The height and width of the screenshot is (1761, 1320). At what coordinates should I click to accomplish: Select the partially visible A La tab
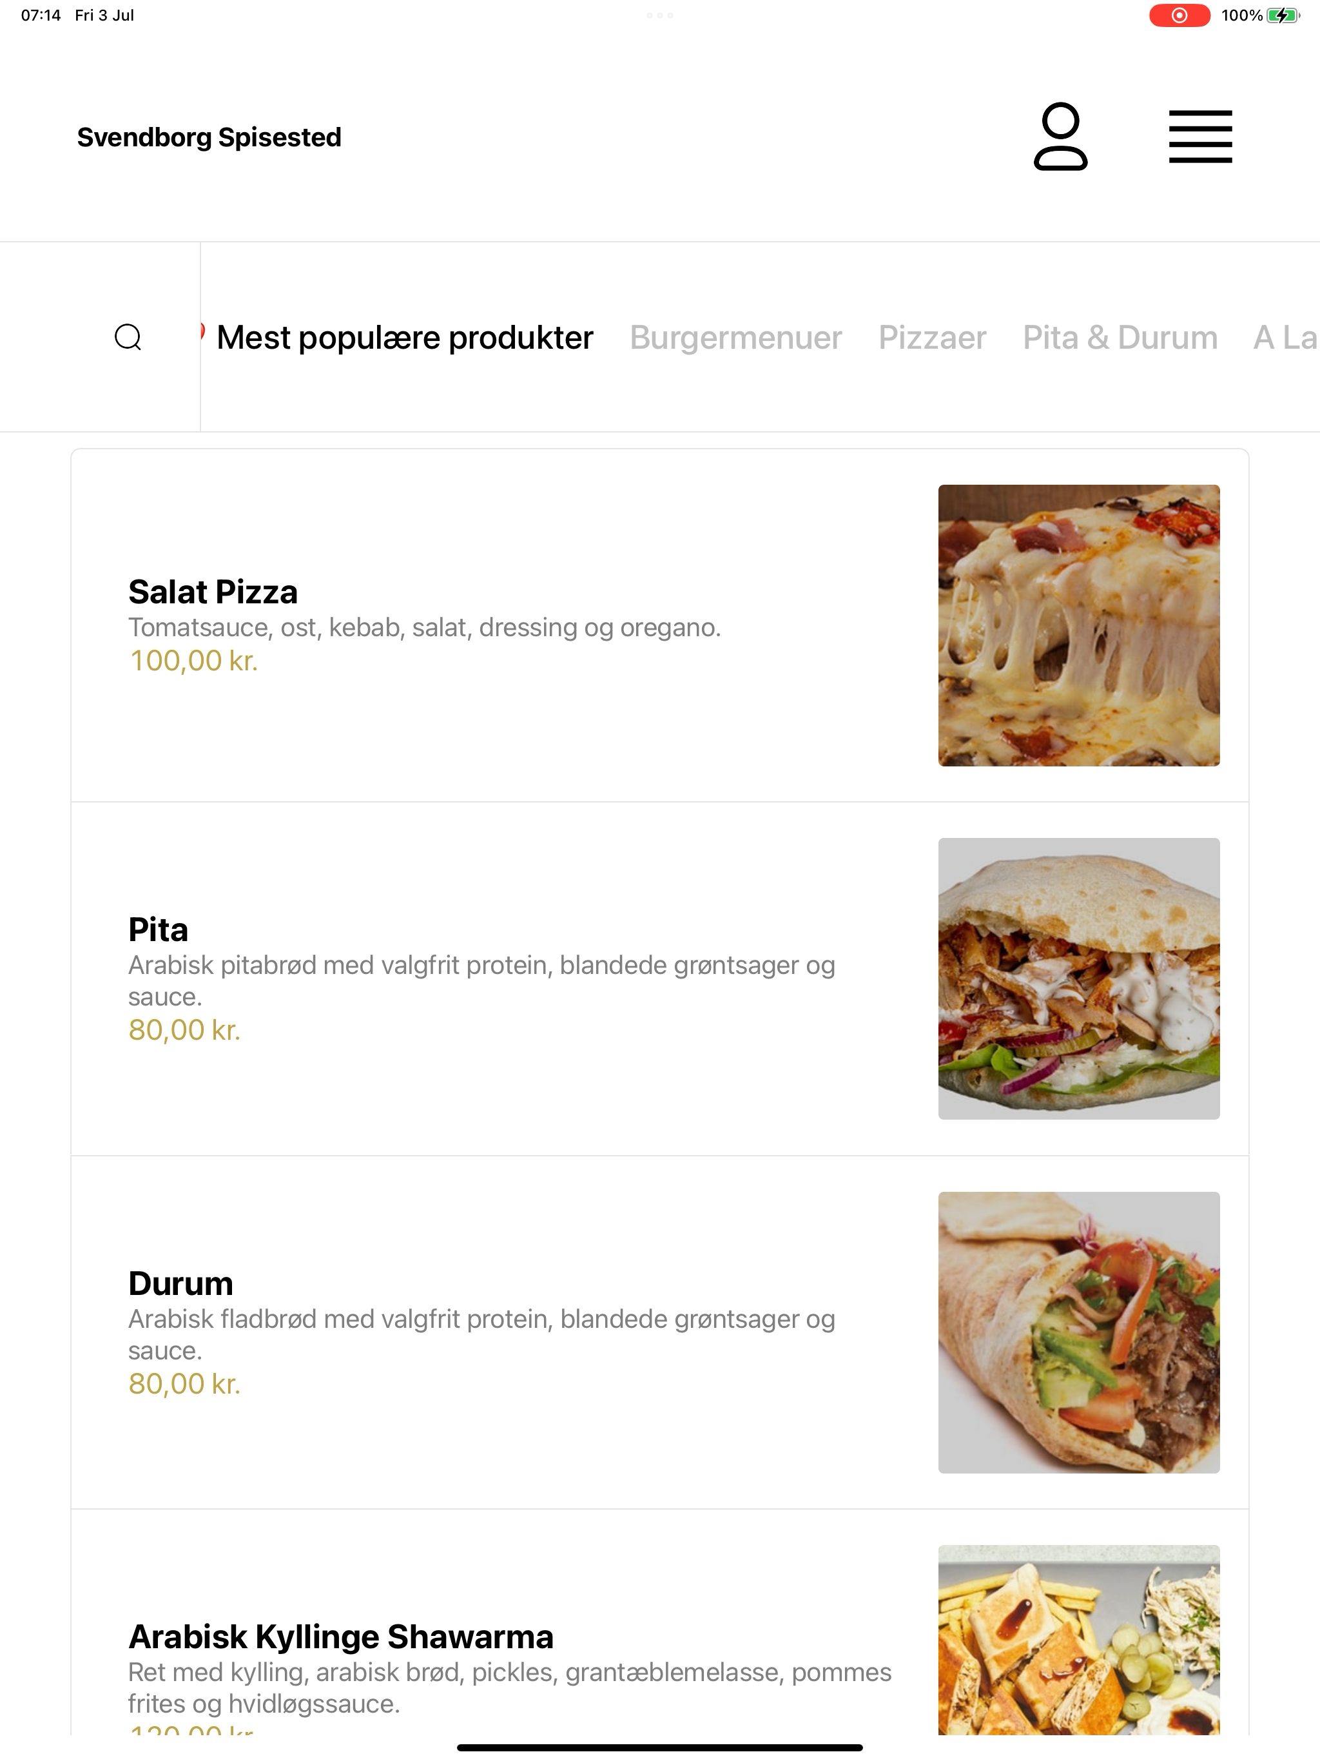(x=1286, y=338)
